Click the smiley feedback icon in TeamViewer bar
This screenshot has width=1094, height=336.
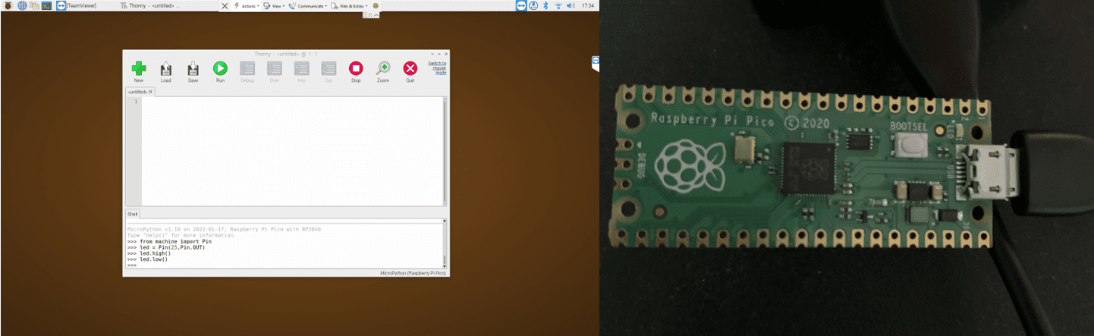point(375,5)
